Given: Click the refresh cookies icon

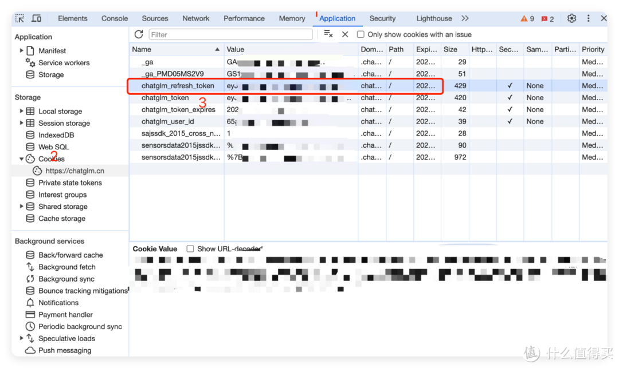Looking at the screenshot, I should click(x=139, y=34).
